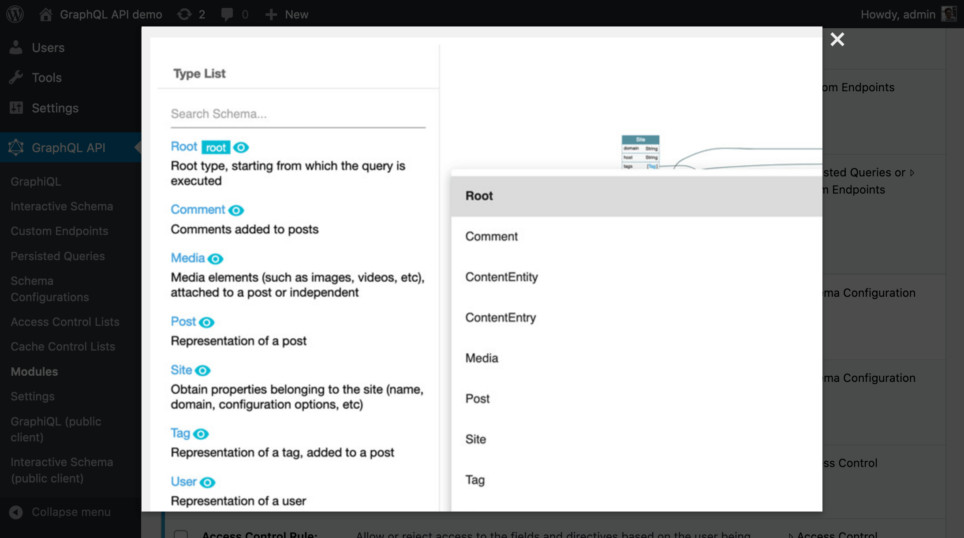Click the GraphQL API icon in sidebar
Image resolution: width=964 pixels, height=538 pixels.
tap(16, 147)
